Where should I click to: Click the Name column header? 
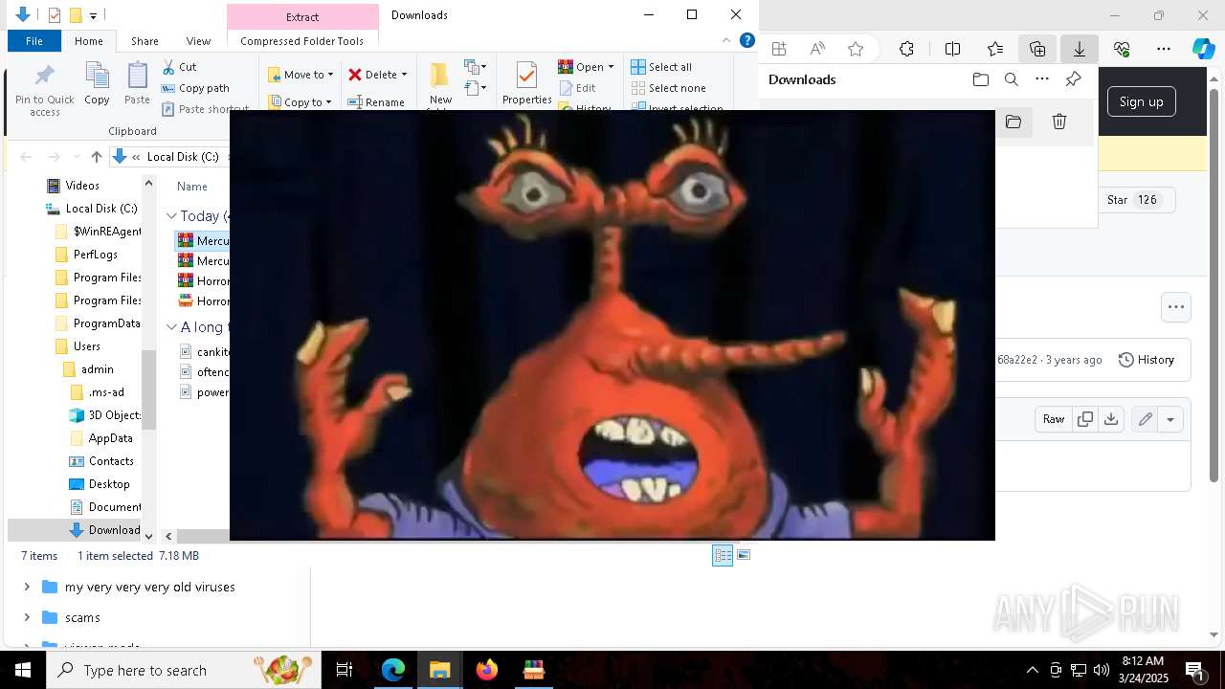[192, 187]
